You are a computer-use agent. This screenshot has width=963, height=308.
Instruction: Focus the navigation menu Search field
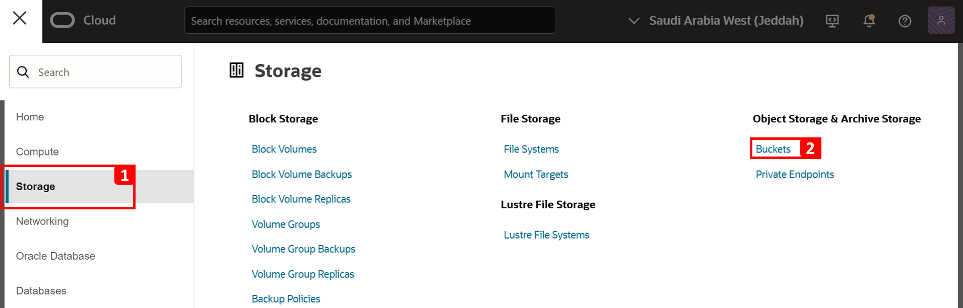click(95, 71)
